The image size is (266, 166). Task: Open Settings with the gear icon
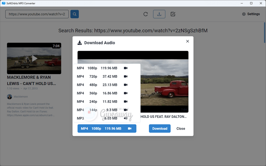[251, 14]
